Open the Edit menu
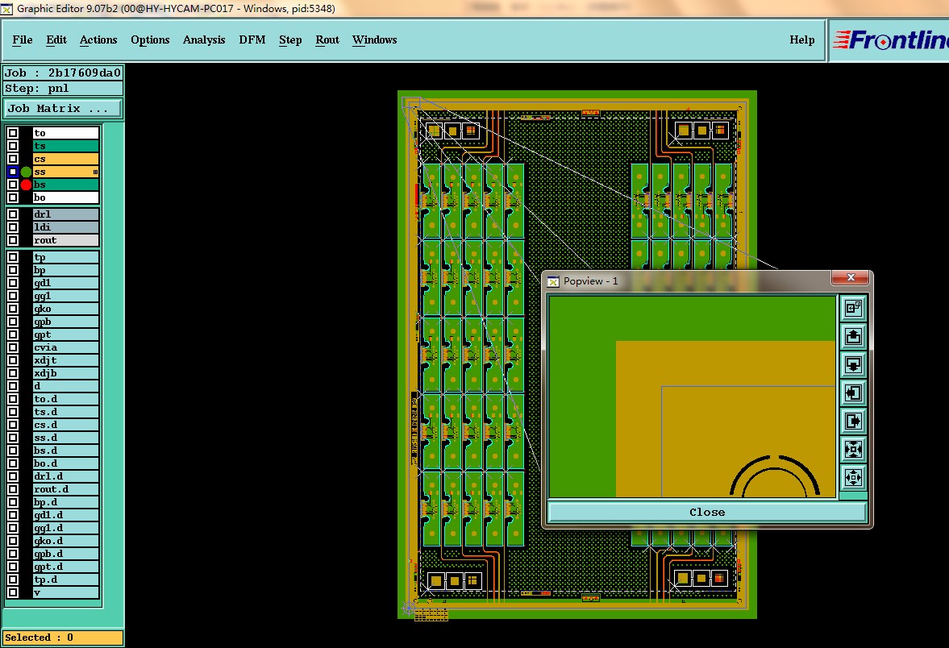Image resolution: width=949 pixels, height=648 pixels. coord(56,40)
